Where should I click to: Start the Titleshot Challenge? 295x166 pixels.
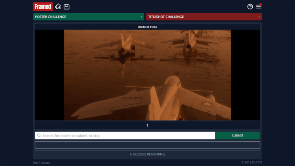(204, 17)
